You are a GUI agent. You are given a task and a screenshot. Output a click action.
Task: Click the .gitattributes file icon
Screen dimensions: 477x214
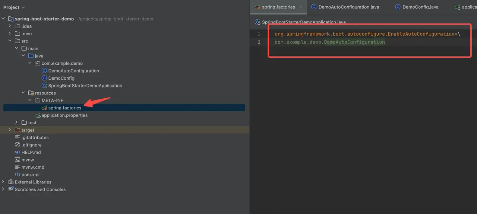pyautogui.click(x=17, y=137)
